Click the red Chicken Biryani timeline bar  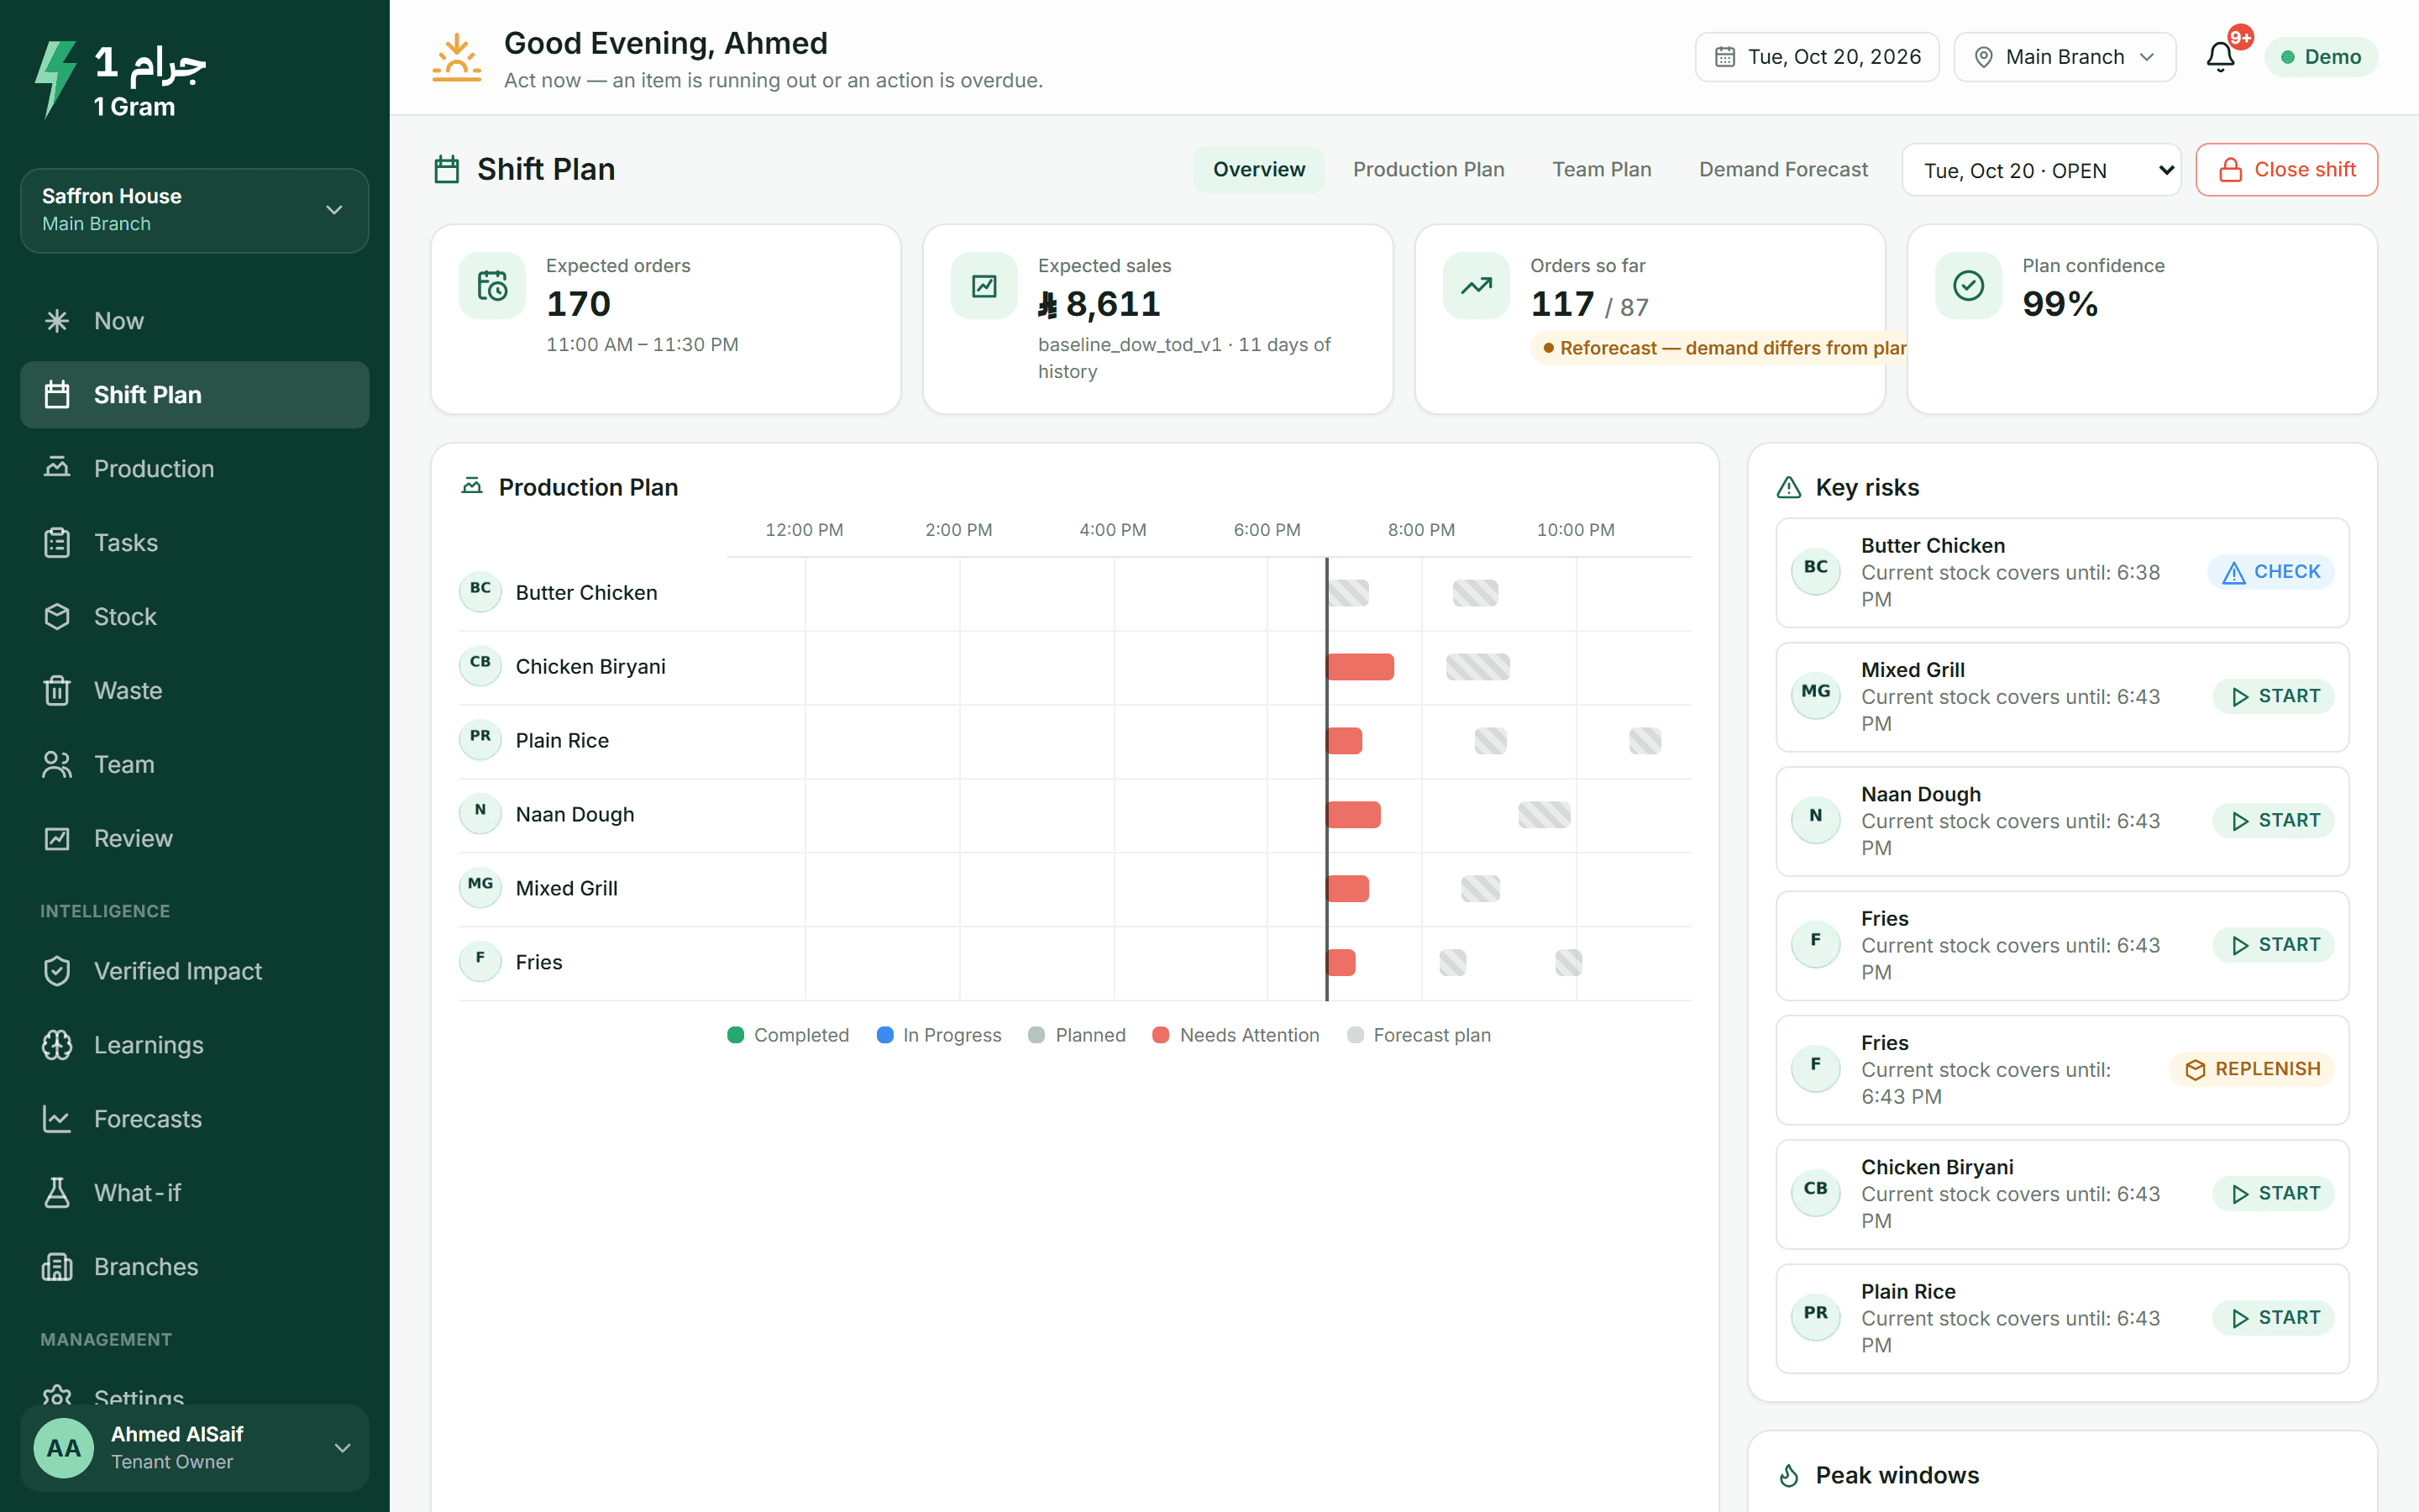[x=1361, y=667]
